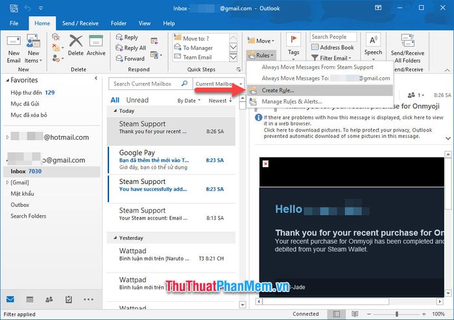Select Manage Rules & Alerts

[320, 102]
